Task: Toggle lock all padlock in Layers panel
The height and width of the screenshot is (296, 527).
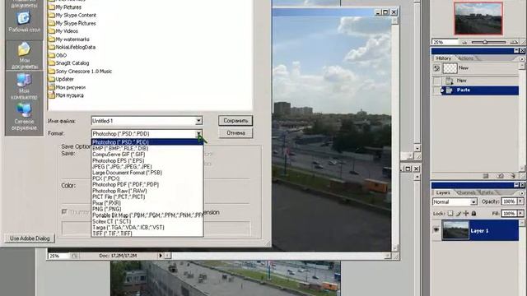Action: pyautogui.click(x=474, y=214)
